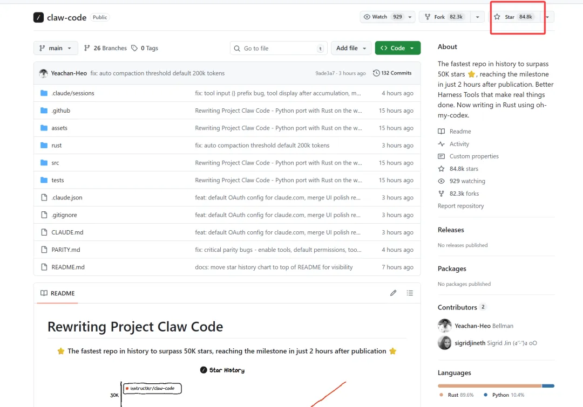Viewport: 583px width, 407px height.
Task: Click the folder icon beside rust
Action: pos(44,145)
